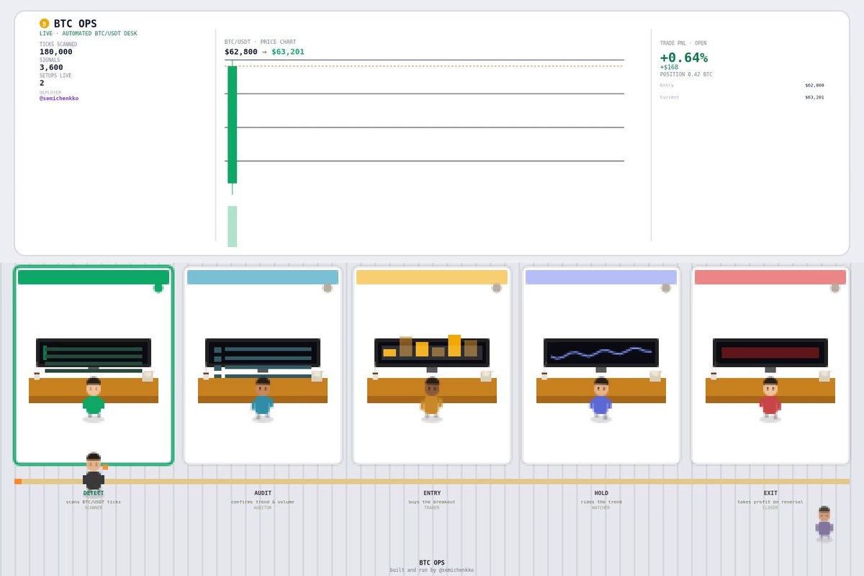This screenshot has width=864, height=576.
Task: Select the orange-shirt Trader character
Action: coord(432,400)
